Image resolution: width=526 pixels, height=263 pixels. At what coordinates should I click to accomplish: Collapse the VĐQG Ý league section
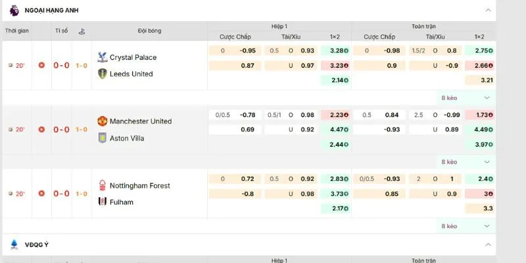coord(487,245)
